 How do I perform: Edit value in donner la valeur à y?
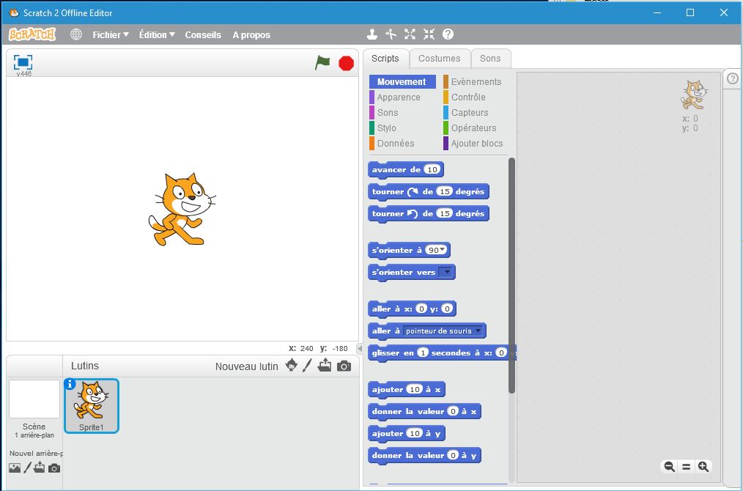point(453,455)
